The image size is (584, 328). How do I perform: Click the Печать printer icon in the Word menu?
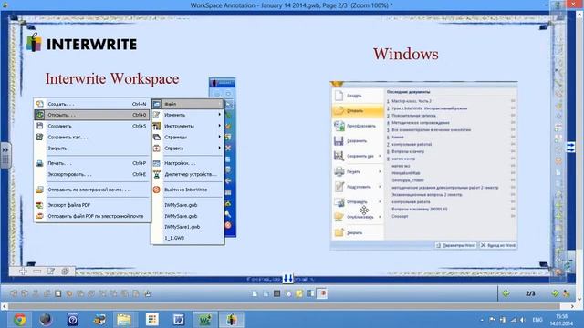339,171
